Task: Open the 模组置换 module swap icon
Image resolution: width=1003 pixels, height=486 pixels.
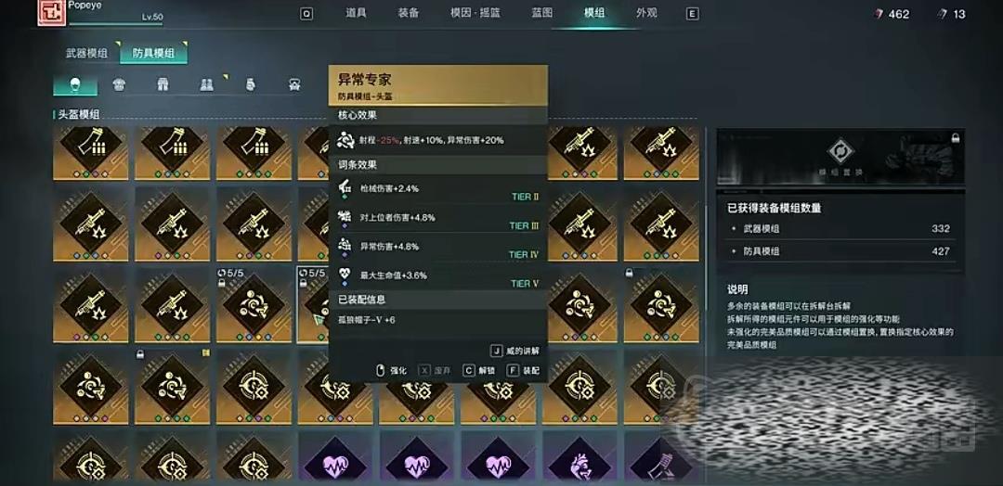Action: [840, 153]
